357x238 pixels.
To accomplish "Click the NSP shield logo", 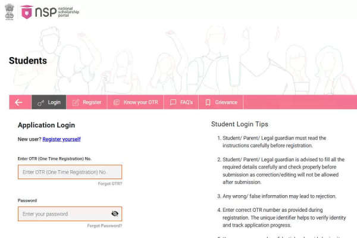I will 27,12.
